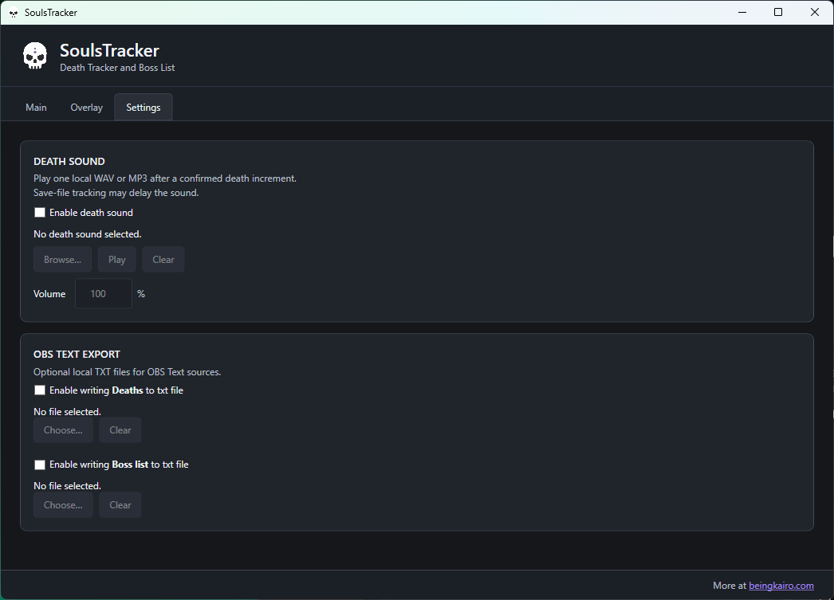Click the SoulsTracker skull logo

[x=35, y=56]
